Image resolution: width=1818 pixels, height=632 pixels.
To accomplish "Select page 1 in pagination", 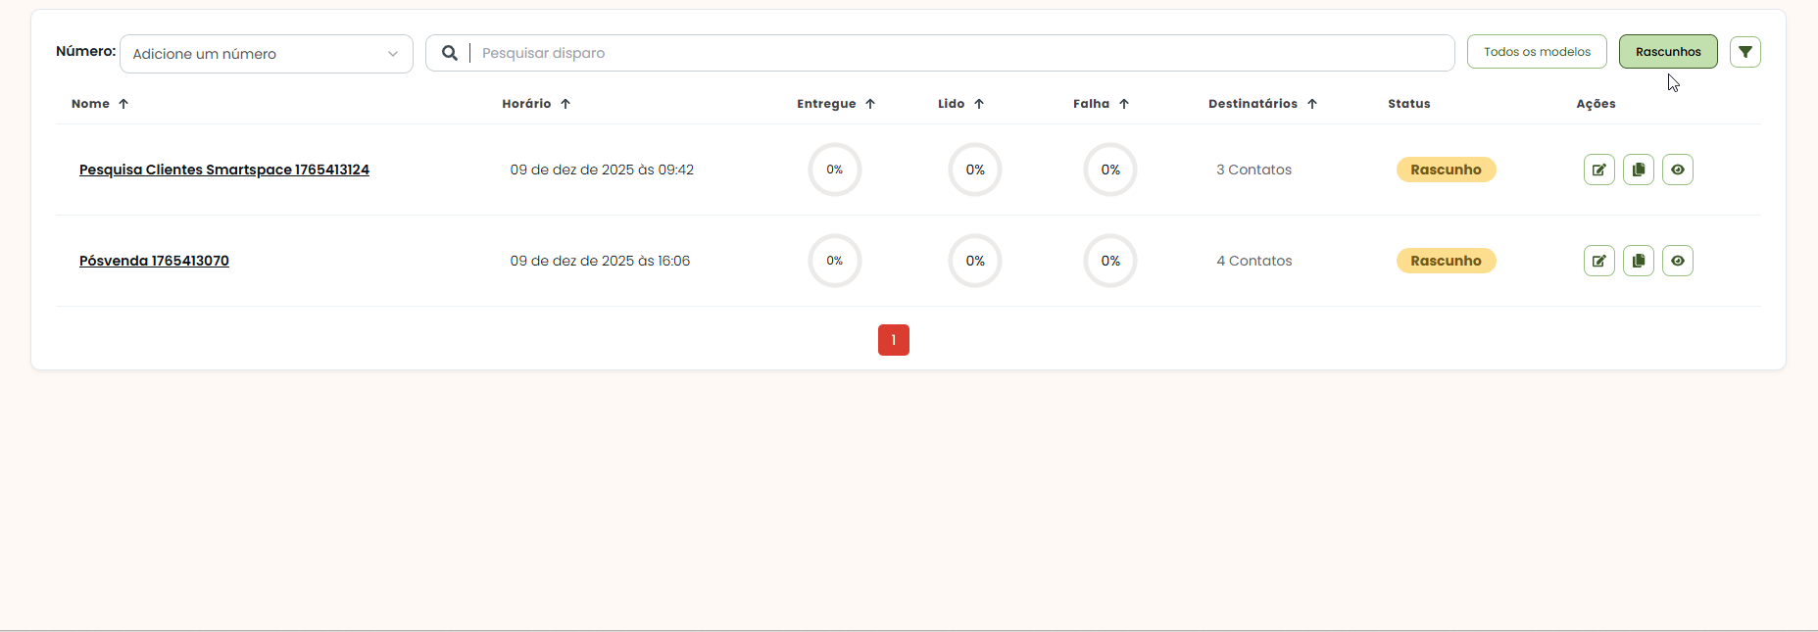I will click(893, 340).
